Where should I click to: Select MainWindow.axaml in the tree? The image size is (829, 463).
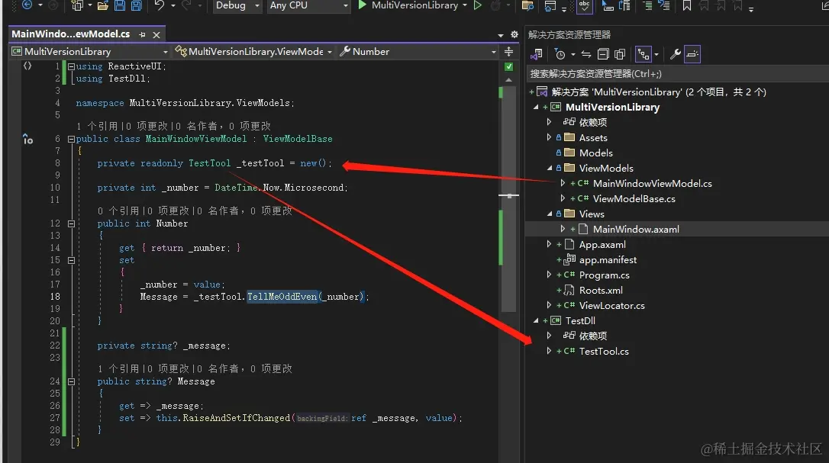click(x=636, y=230)
